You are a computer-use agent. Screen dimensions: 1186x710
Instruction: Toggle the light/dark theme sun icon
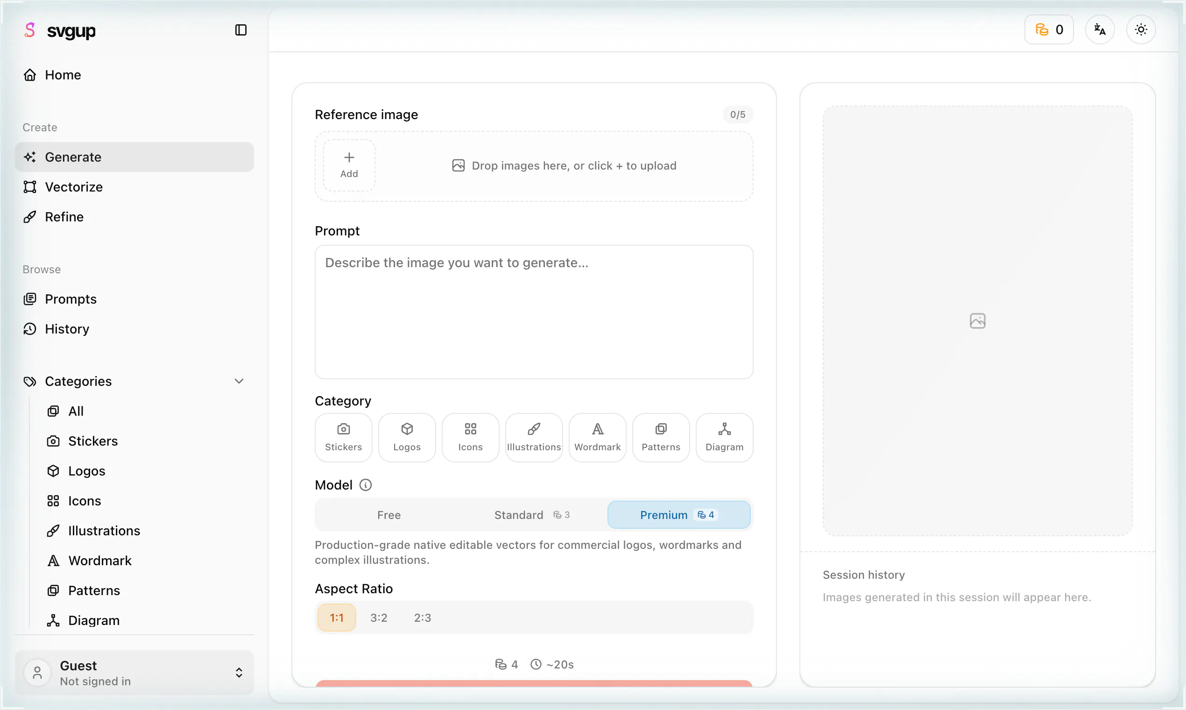pyautogui.click(x=1141, y=30)
